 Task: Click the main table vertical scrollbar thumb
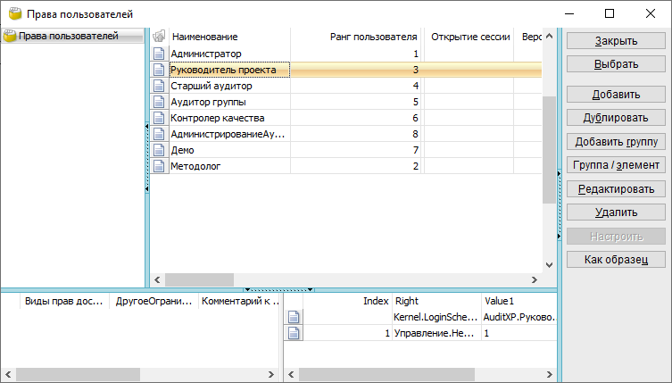click(x=549, y=150)
